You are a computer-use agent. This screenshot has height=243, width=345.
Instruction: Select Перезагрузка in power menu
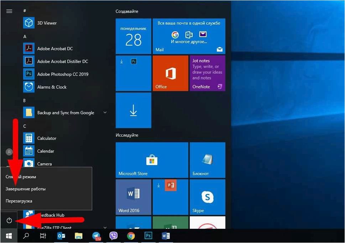(x=46, y=201)
